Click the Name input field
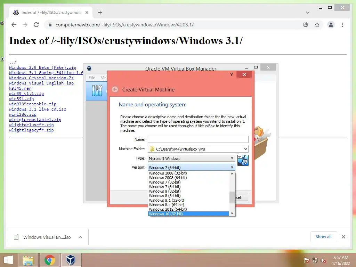 198,139
